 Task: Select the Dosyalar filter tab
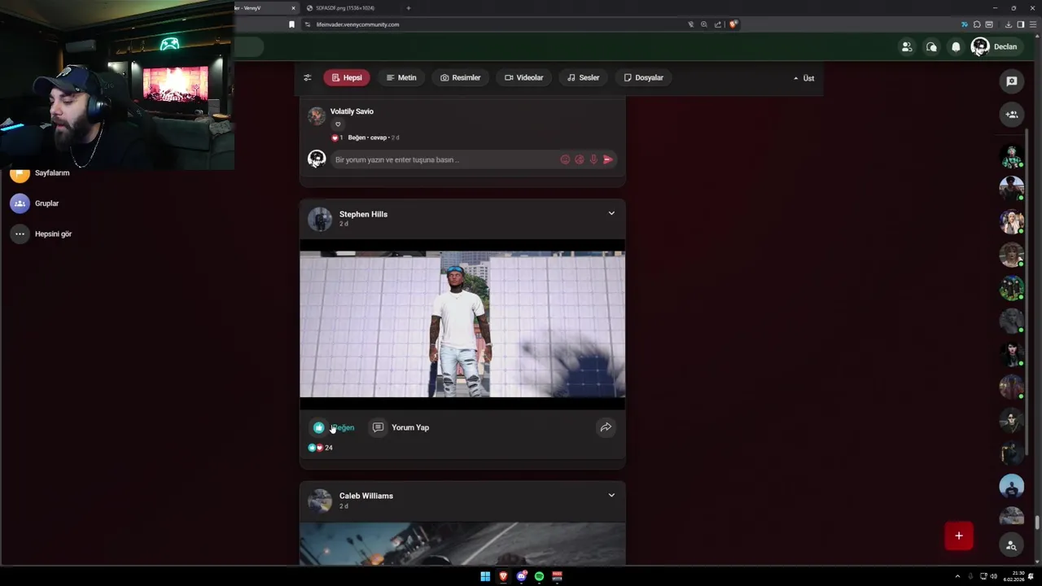click(644, 77)
